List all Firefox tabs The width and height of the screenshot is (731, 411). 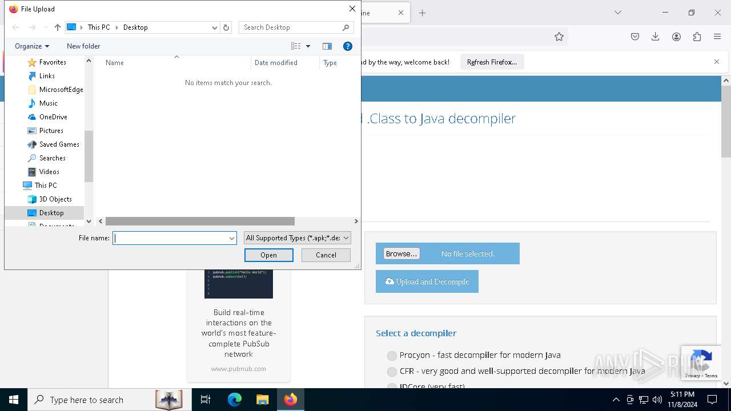(x=617, y=13)
